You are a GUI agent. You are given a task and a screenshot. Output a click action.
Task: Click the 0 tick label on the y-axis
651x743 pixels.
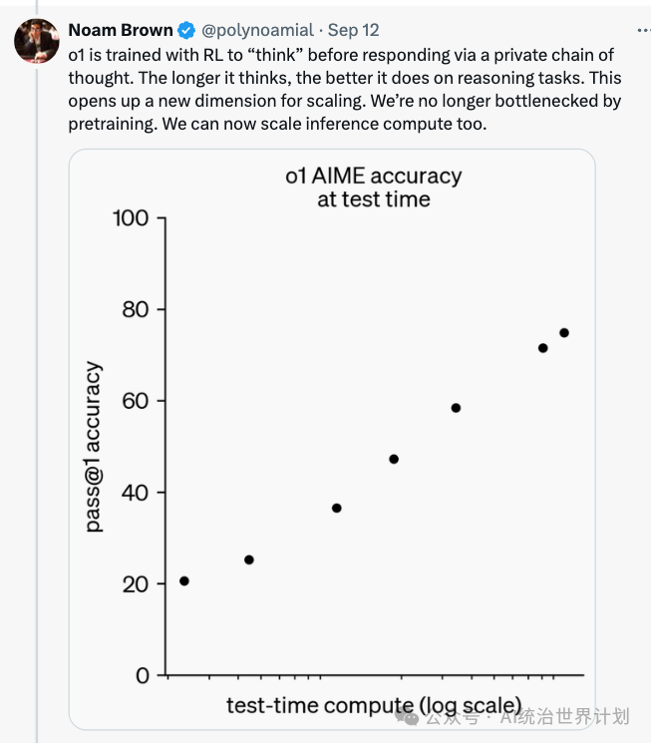143,675
